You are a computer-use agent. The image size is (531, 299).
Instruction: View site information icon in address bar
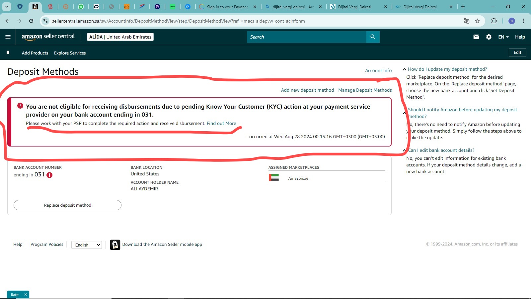click(45, 21)
